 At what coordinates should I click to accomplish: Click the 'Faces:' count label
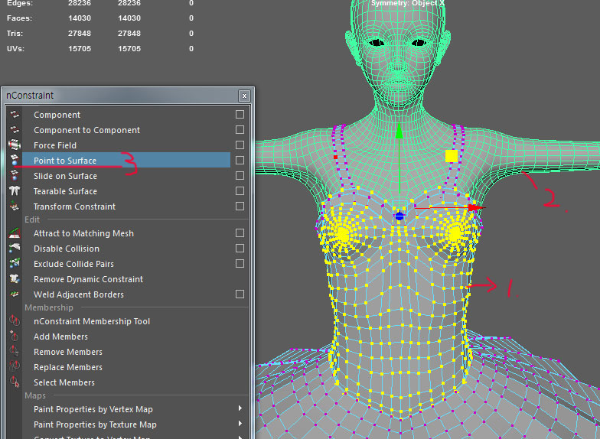coord(19,18)
